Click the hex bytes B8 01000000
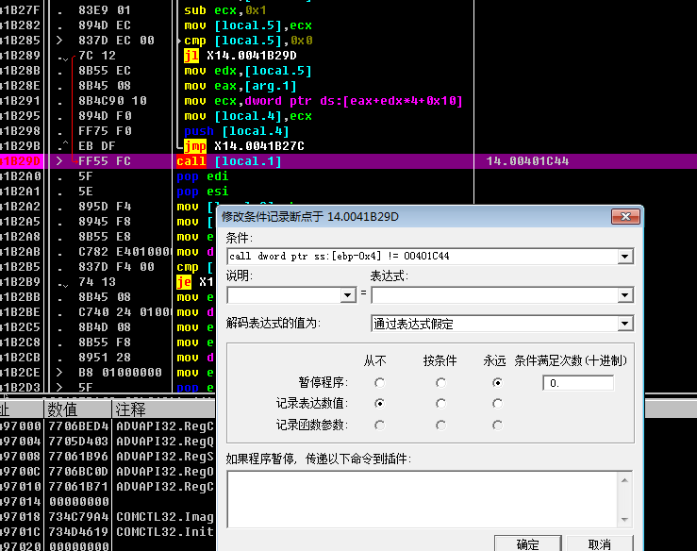 click(x=120, y=373)
